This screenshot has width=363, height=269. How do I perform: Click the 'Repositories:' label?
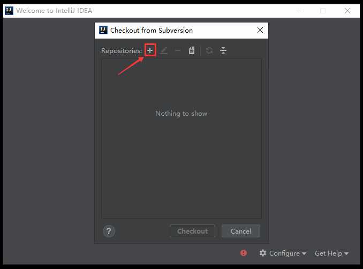coord(122,51)
